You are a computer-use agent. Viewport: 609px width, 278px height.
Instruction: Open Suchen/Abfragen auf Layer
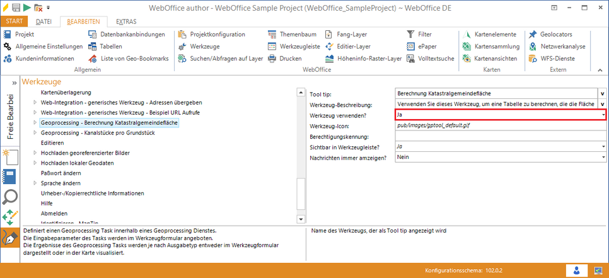coord(221,59)
